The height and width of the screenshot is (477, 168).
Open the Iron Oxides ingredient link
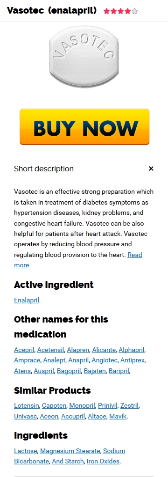pyautogui.click(x=104, y=461)
